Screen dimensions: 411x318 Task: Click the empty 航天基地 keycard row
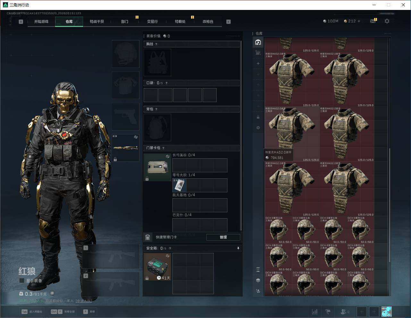coord(200,205)
